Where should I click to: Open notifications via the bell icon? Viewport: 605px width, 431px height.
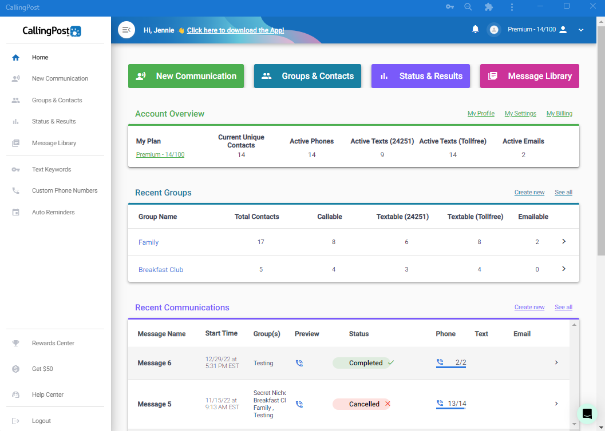click(475, 29)
